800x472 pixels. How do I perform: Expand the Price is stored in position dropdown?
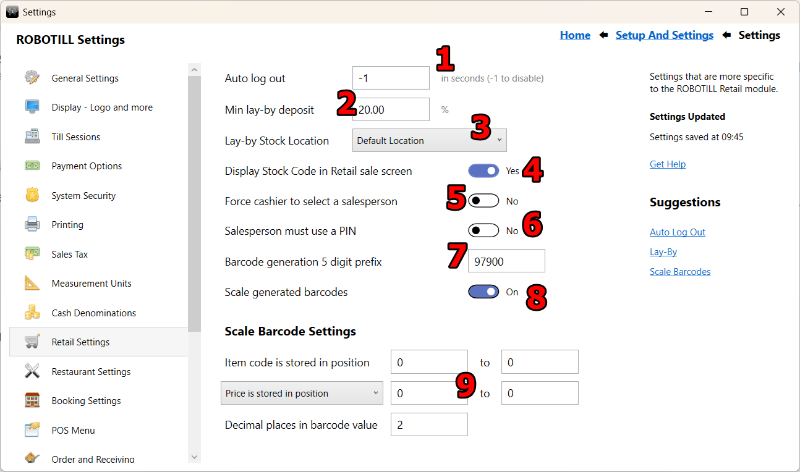pyautogui.click(x=302, y=394)
